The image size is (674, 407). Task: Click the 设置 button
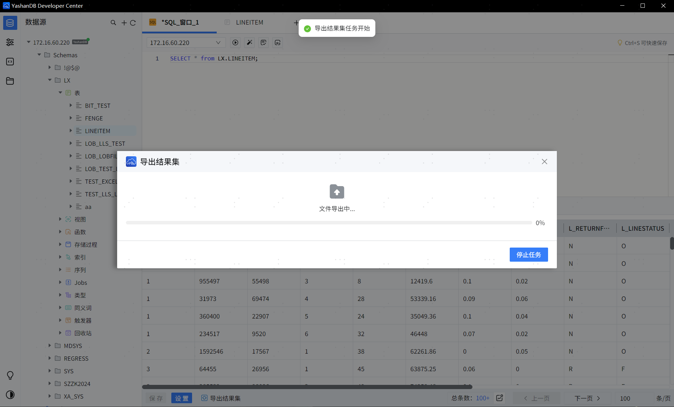coord(182,398)
